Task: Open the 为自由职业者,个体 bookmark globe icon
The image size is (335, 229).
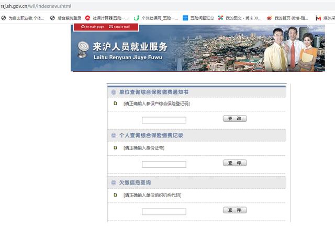Action: tap(4, 18)
